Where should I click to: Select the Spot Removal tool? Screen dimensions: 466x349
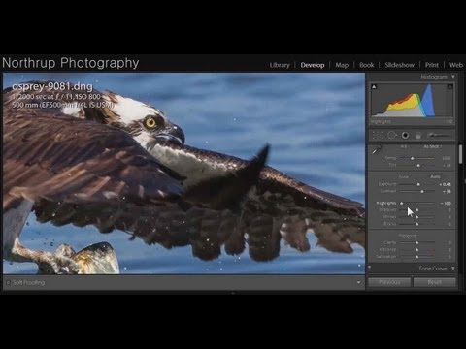pyautogui.click(x=392, y=135)
